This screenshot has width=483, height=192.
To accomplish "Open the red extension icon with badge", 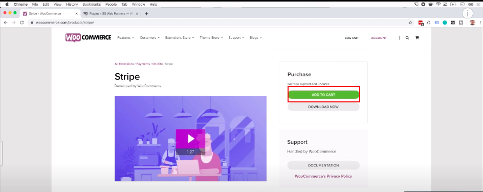I will (421, 23).
